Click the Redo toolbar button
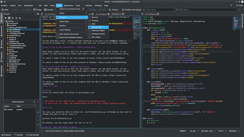This screenshot has height=137, width=244. pos(103,10)
